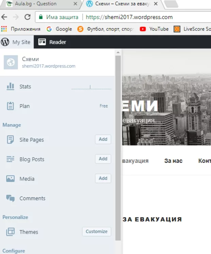Click the Themes layout icon

11,232
